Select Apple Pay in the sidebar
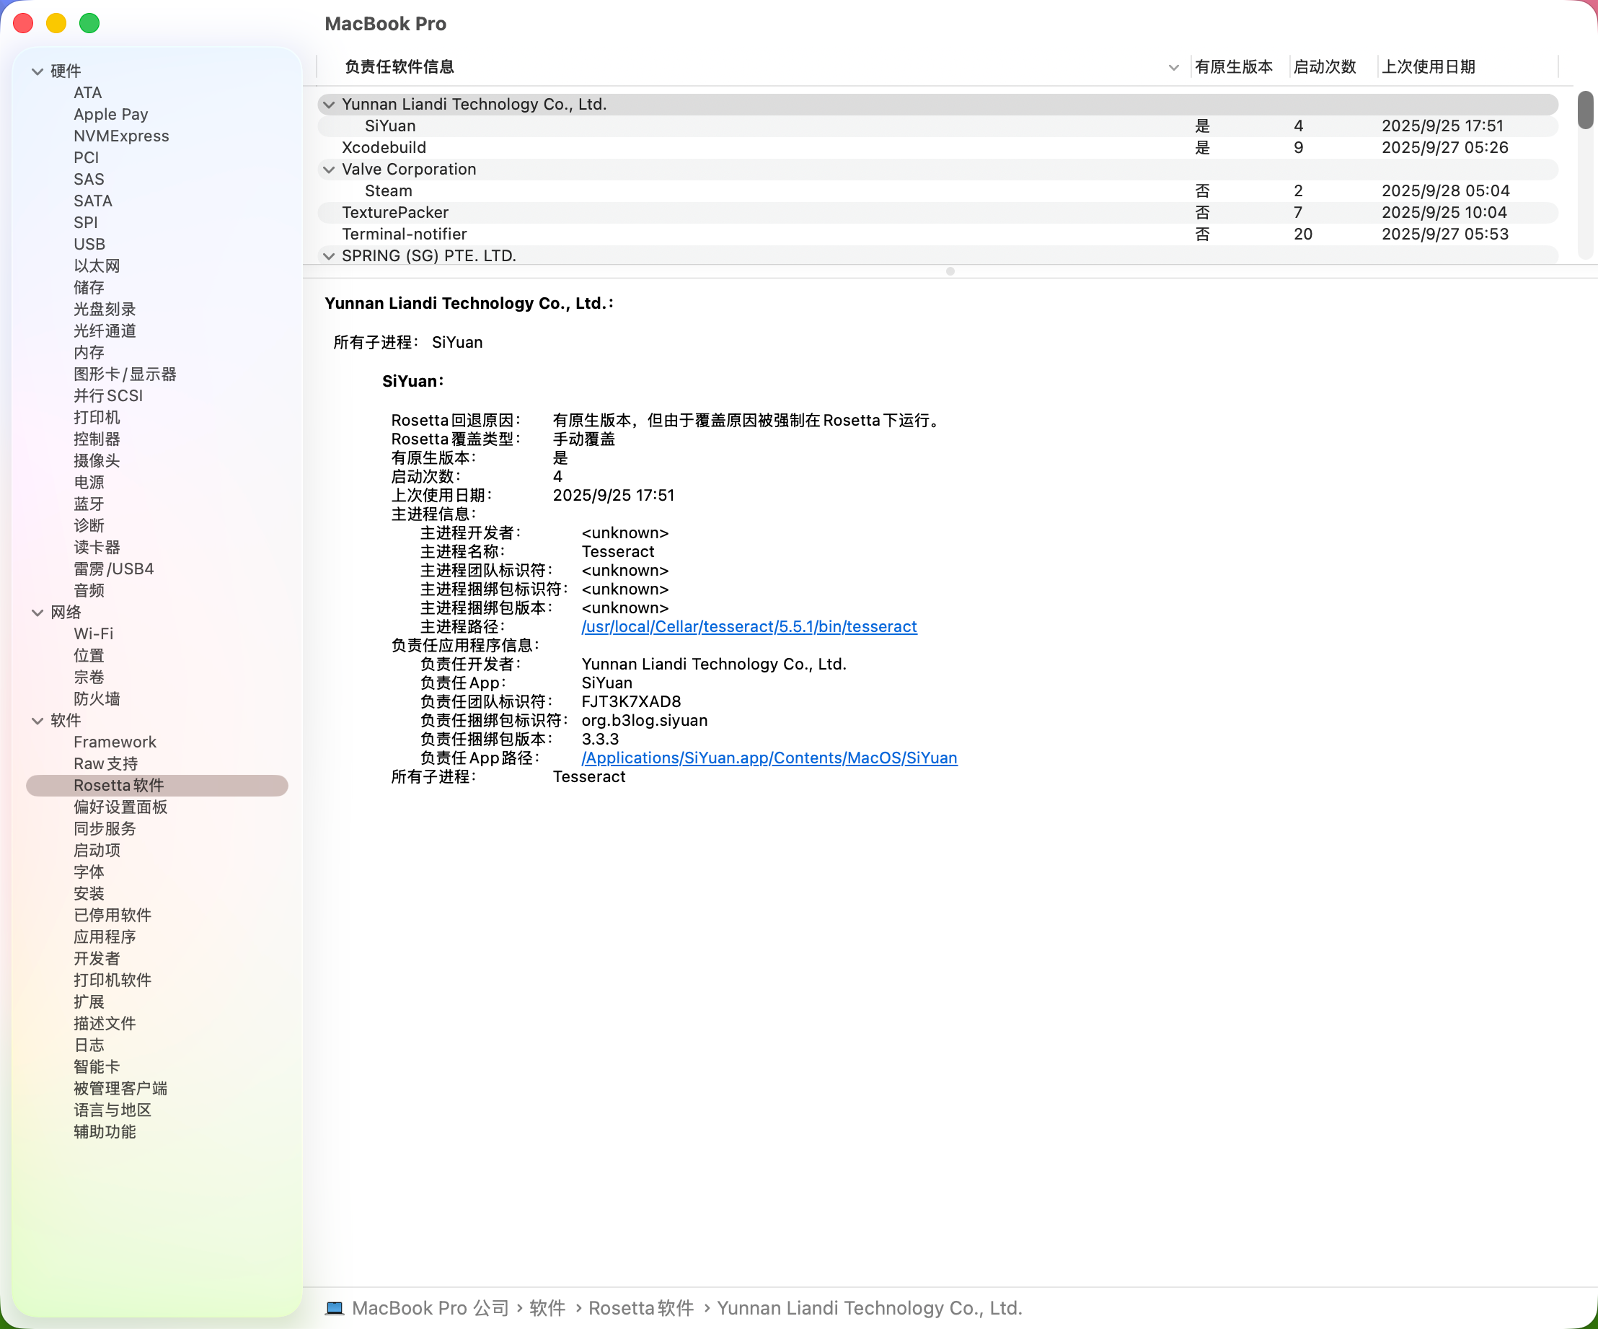Viewport: 1598px width, 1329px height. tap(111, 114)
